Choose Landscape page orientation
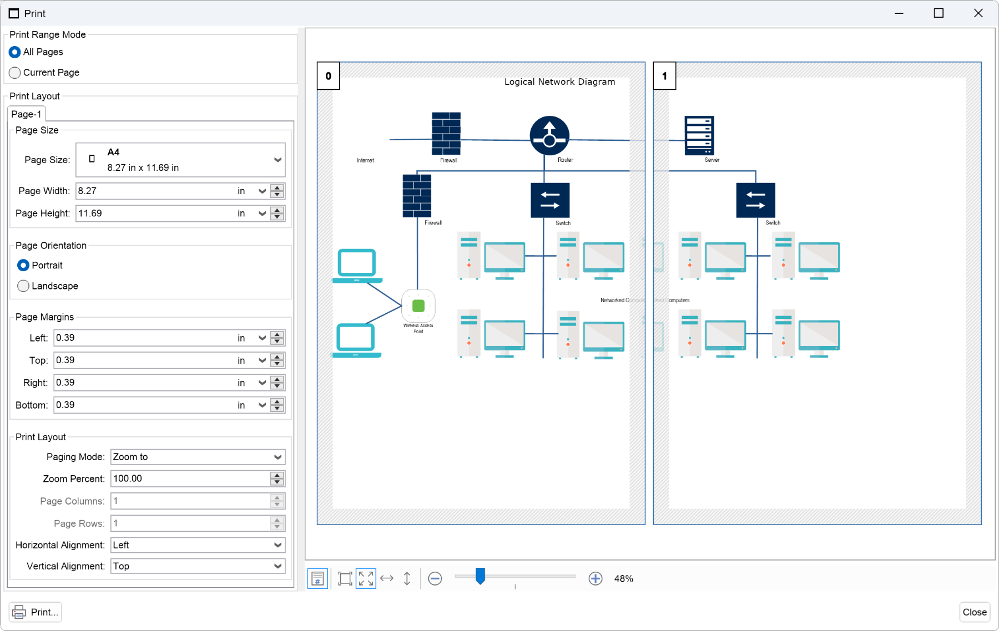The width and height of the screenshot is (999, 631). [23, 286]
